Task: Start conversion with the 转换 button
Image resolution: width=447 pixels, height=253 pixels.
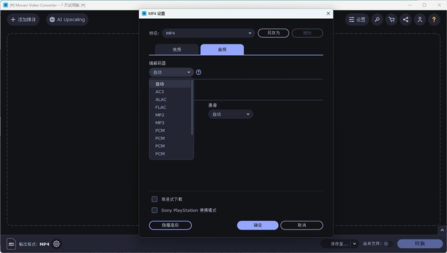Action: [x=420, y=244]
